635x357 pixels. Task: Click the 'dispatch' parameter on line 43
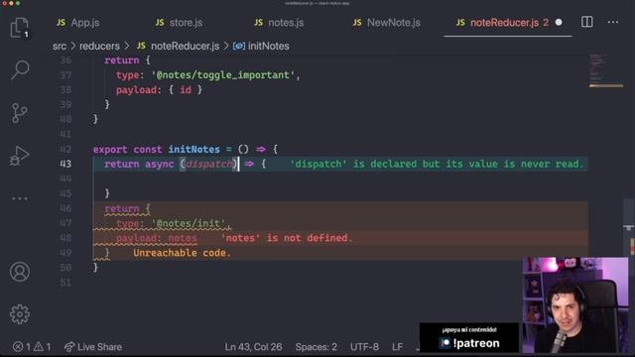[209, 164]
